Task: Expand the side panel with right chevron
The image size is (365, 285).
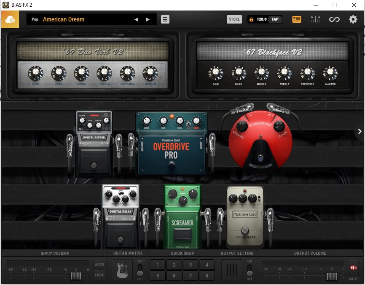Action: (x=360, y=131)
